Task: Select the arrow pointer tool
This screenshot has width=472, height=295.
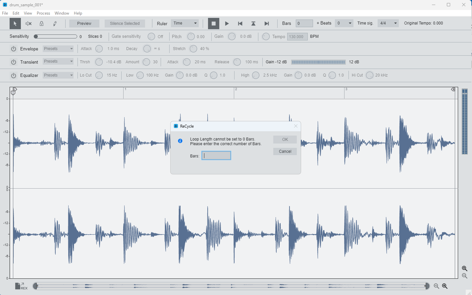Action: click(x=15, y=24)
